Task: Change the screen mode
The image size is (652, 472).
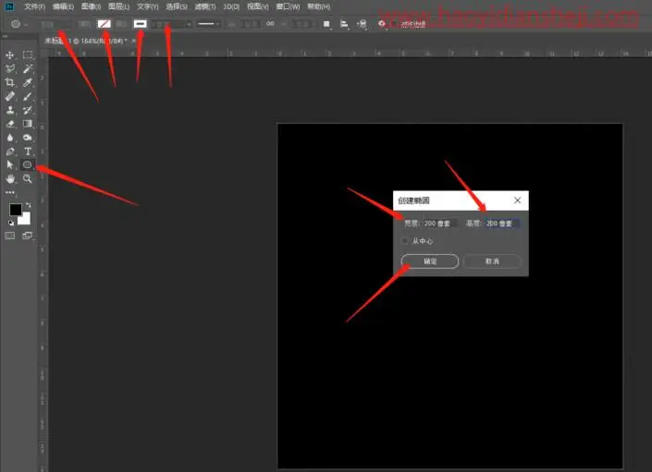Action: click(x=28, y=236)
